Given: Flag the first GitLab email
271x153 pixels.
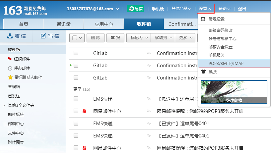Looking at the screenshot, I should 149,53.
